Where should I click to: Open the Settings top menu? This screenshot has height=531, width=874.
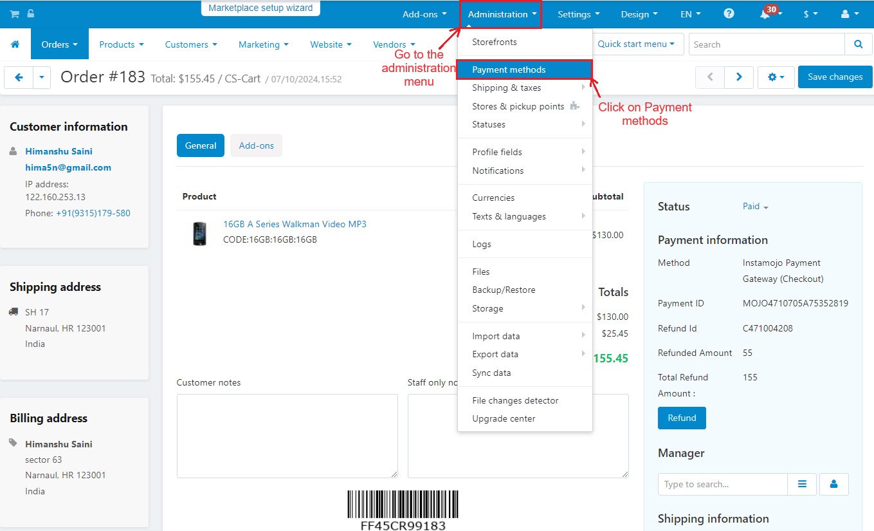tap(579, 14)
